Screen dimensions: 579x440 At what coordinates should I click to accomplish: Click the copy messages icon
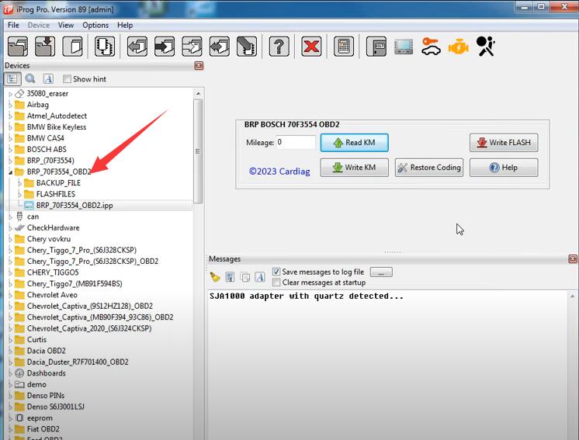pos(244,277)
